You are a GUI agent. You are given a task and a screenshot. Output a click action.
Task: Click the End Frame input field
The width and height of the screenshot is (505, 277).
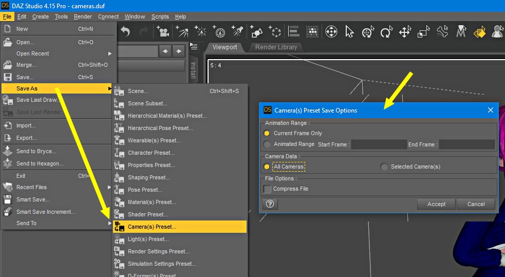(467, 144)
